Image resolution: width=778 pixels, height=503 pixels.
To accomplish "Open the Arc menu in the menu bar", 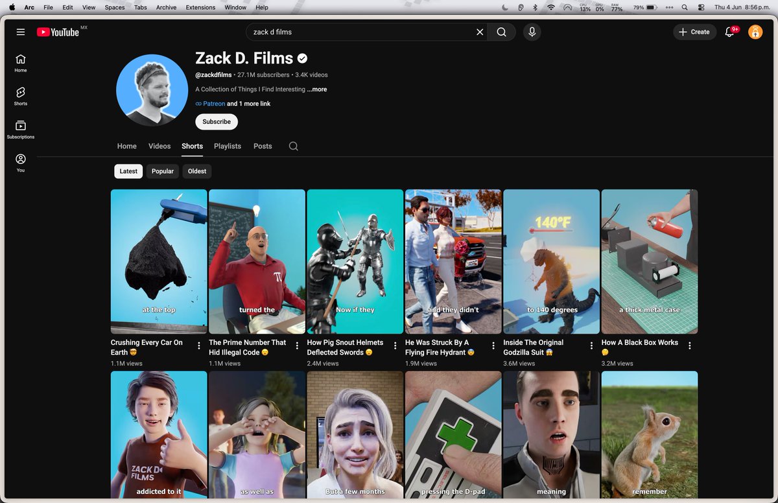I will [x=29, y=7].
